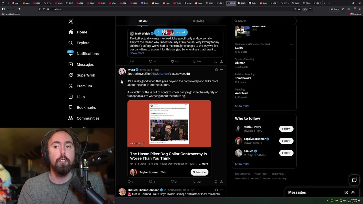Show more trending topics

[242, 106]
